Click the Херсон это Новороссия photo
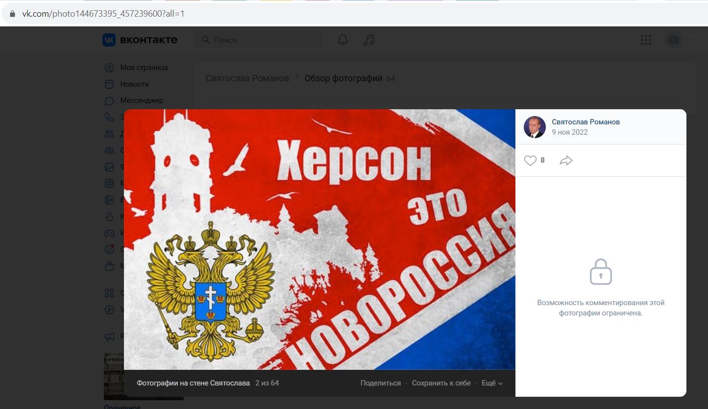The width and height of the screenshot is (708, 409). 319,239
